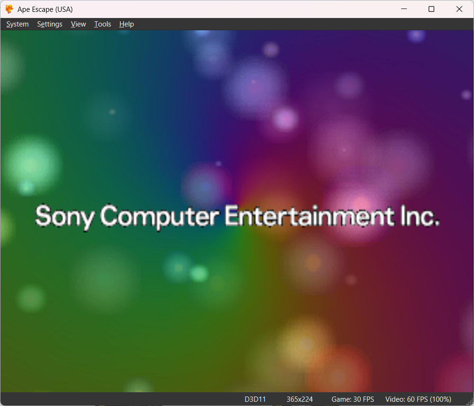Click the Sony Computer Entertainment Inc. game display
This screenshot has height=406, width=474.
[237, 211]
